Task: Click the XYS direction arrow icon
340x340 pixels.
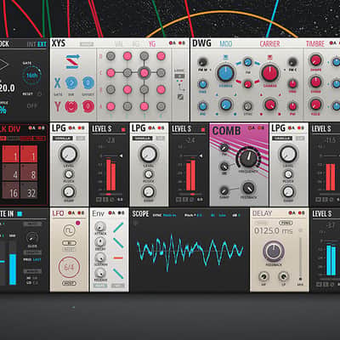Action: pos(72,61)
